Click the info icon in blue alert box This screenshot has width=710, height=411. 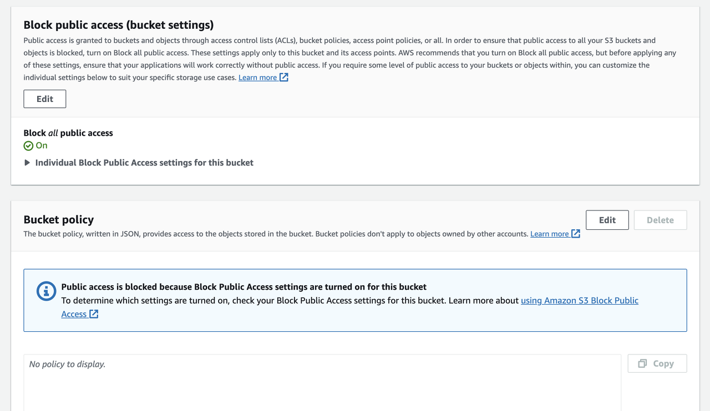[47, 291]
